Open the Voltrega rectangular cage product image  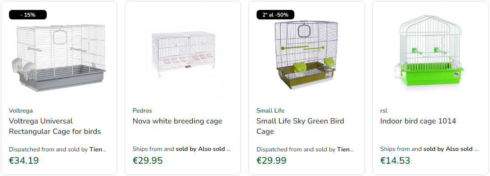[59, 57]
